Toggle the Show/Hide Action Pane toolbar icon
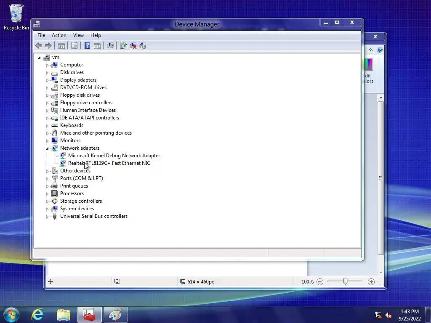This screenshot has width=431, height=323. (97, 45)
